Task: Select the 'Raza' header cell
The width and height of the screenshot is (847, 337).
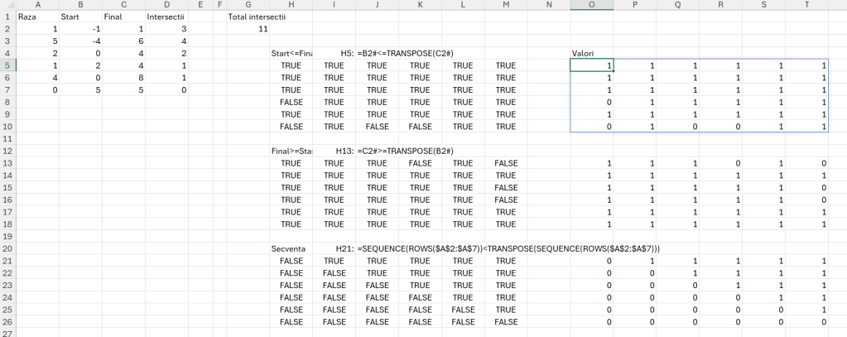Action: 28,17
